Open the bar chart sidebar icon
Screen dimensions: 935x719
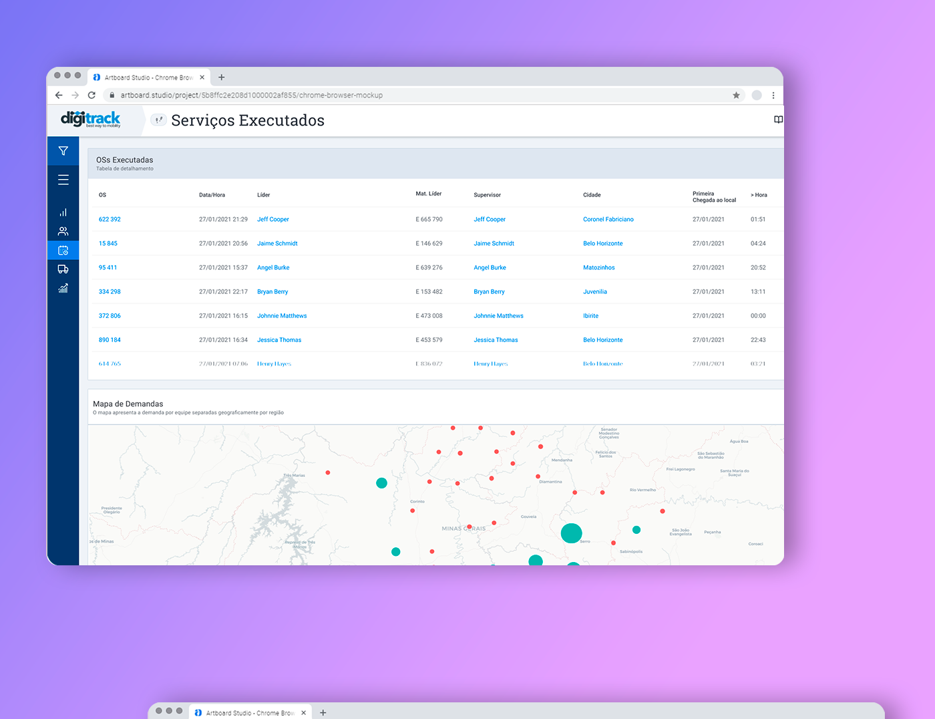pos(63,212)
